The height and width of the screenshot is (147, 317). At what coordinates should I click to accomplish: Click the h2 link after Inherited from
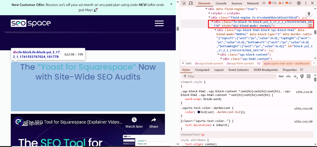(x=203, y=134)
